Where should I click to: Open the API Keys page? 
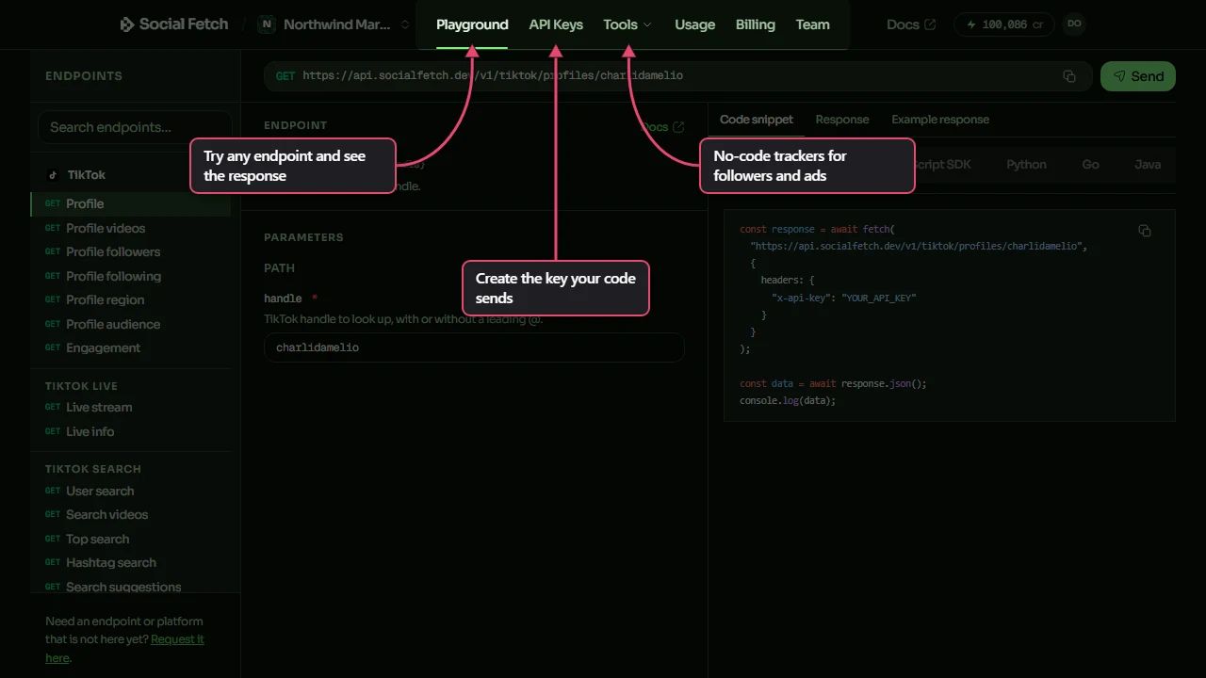pos(556,24)
